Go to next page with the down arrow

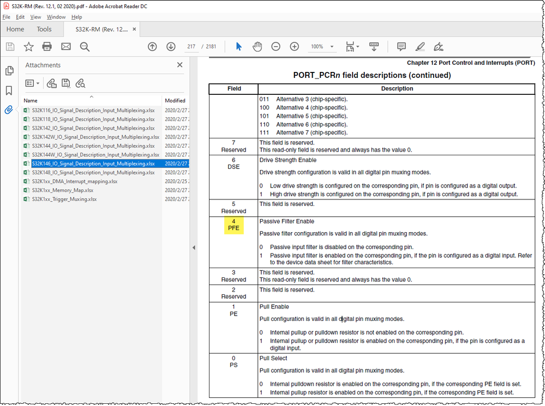[x=171, y=46]
